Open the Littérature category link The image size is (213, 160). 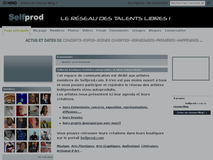[x=149, y=146]
